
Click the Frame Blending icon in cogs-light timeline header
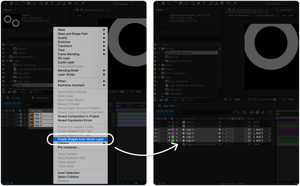click(257, 112)
